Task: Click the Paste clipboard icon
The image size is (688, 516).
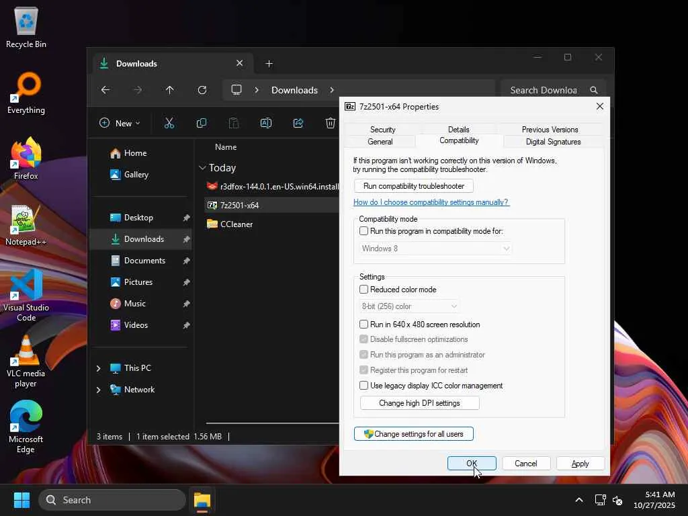Action: pos(234,124)
